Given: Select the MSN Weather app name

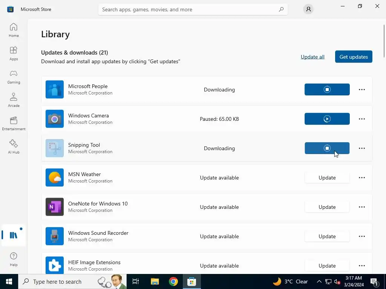Looking at the screenshot, I should tap(84, 174).
